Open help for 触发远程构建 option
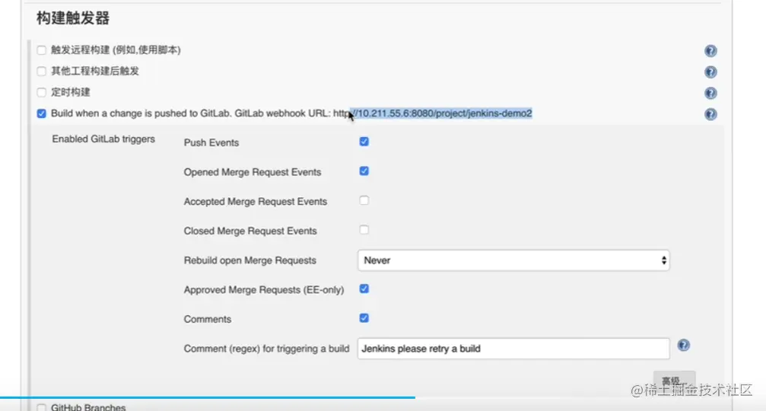 click(710, 51)
